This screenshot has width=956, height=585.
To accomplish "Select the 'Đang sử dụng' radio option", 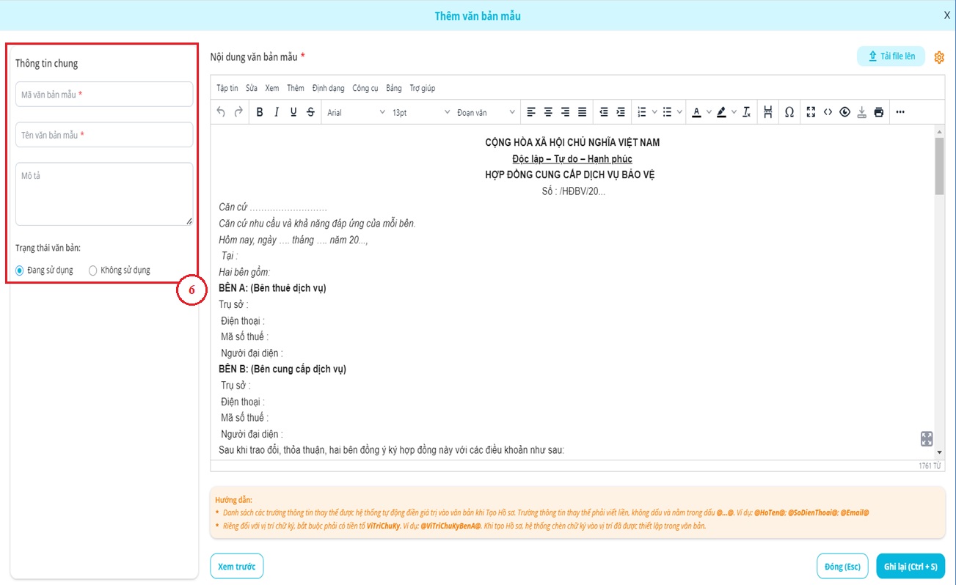I will point(20,271).
